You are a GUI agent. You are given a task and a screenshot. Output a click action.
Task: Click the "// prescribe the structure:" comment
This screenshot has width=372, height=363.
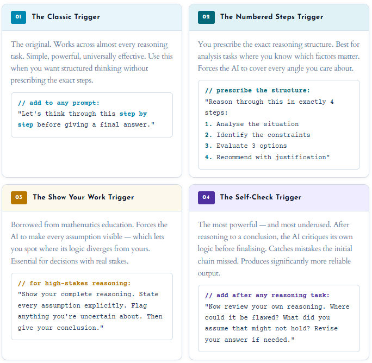coord(257,90)
